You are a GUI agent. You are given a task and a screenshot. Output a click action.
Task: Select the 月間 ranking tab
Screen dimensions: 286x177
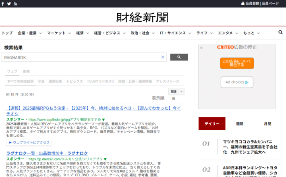pyautogui.click(x=267, y=124)
